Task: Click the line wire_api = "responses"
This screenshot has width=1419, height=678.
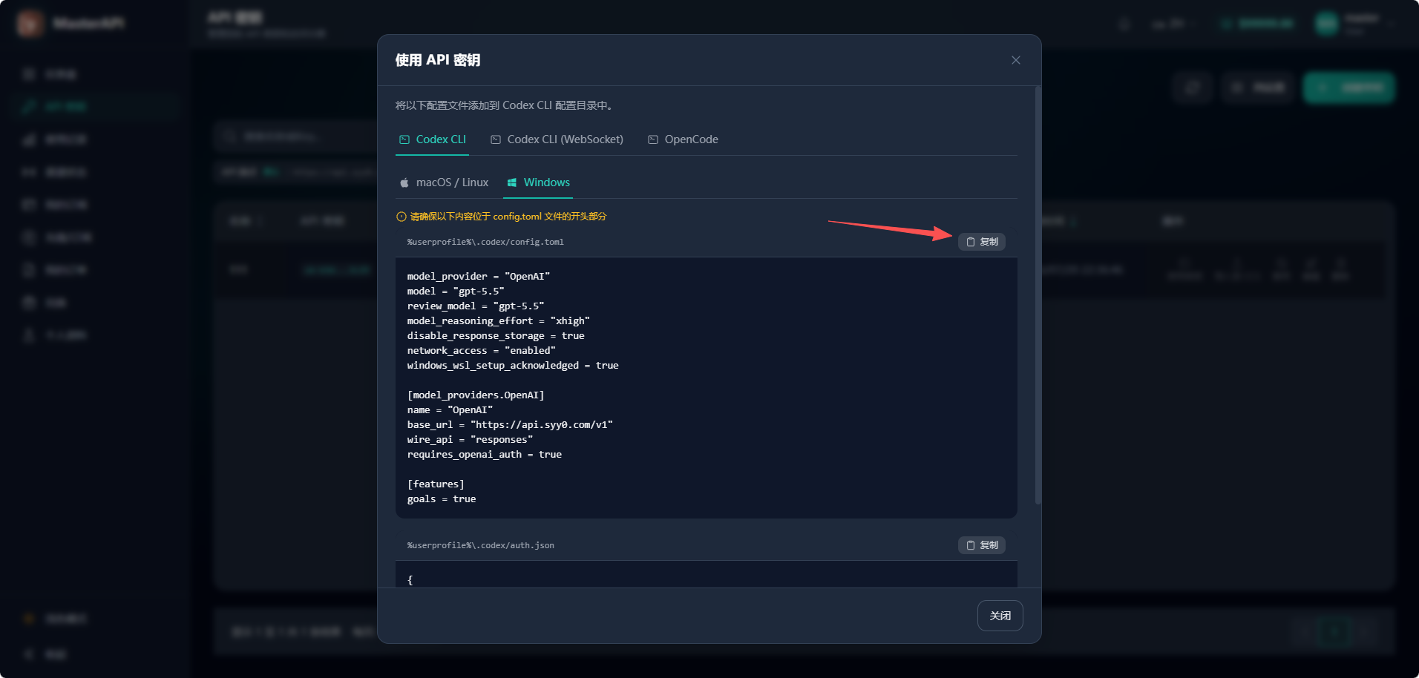Action: point(470,439)
